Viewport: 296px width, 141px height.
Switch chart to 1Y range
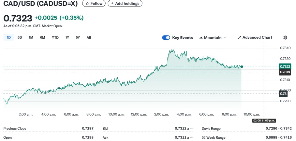click(x=67, y=37)
